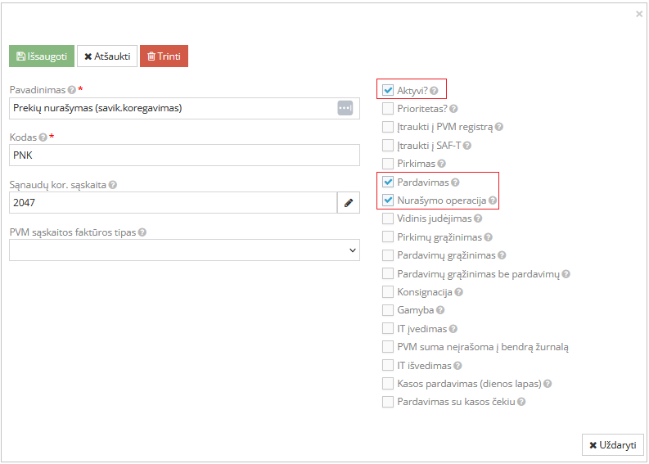Screen dimensions: 649x464
Task: Click help icon beside Sąnaudų kor. sąskaita
Action: click(x=113, y=185)
